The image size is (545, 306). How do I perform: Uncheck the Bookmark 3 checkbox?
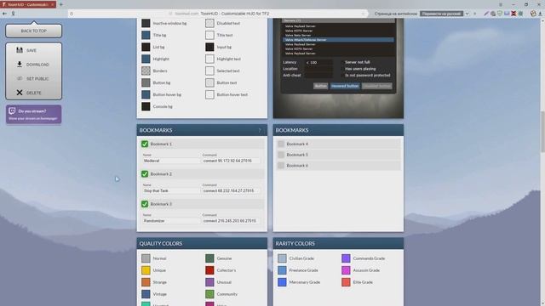pyautogui.click(x=145, y=204)
